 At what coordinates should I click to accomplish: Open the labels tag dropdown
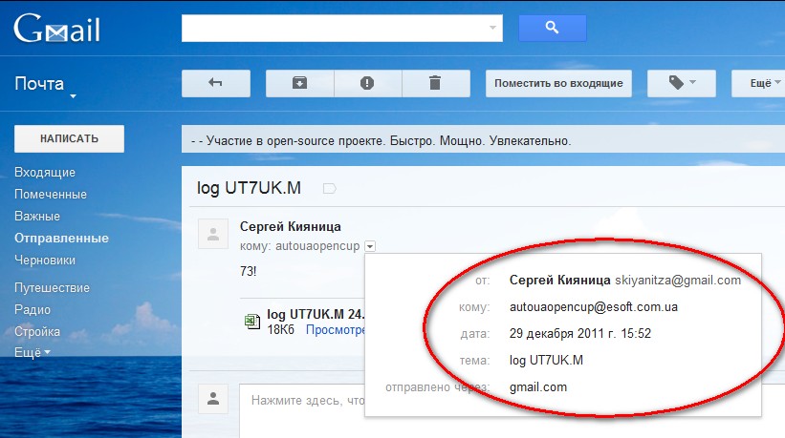682,83
